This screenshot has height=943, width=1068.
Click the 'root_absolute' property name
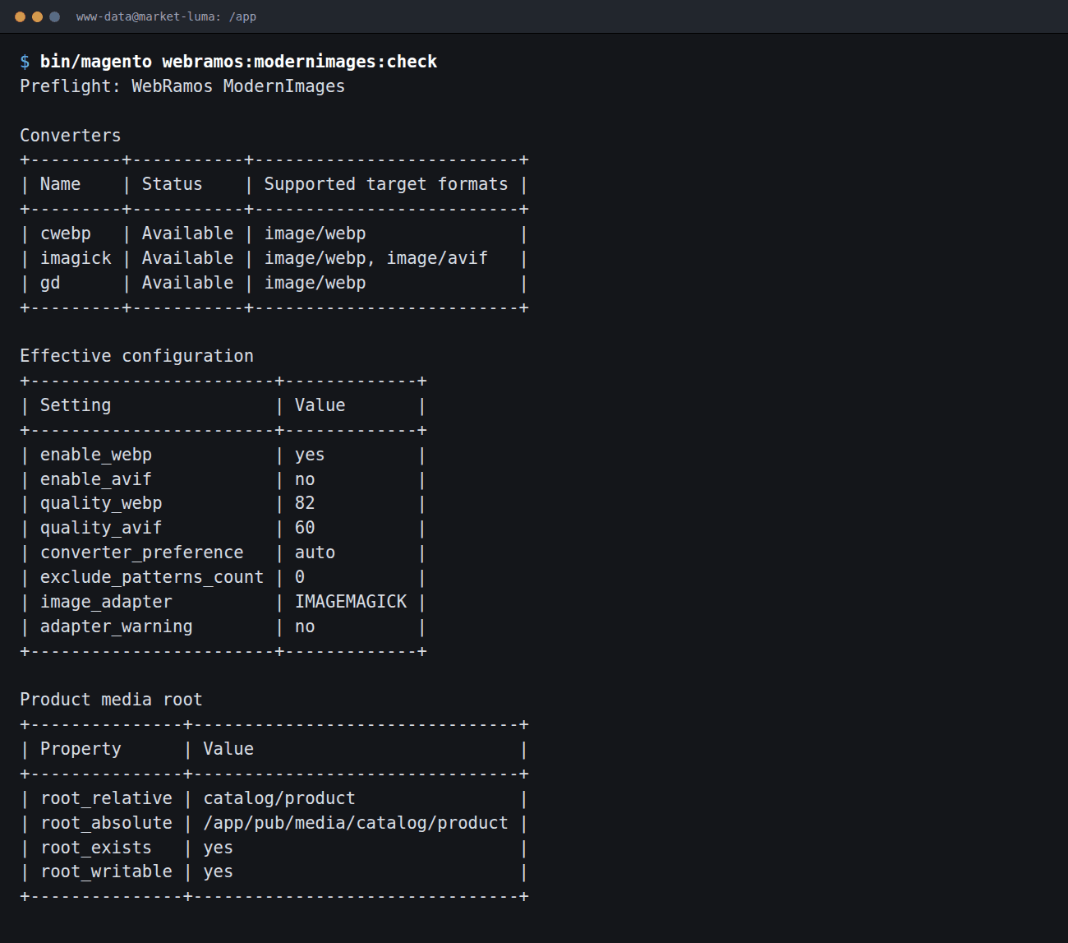107,823
